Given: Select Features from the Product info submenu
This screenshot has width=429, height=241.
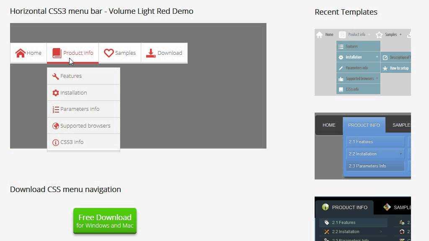Looking at the screenshot, I should click(x=83, y=76).
